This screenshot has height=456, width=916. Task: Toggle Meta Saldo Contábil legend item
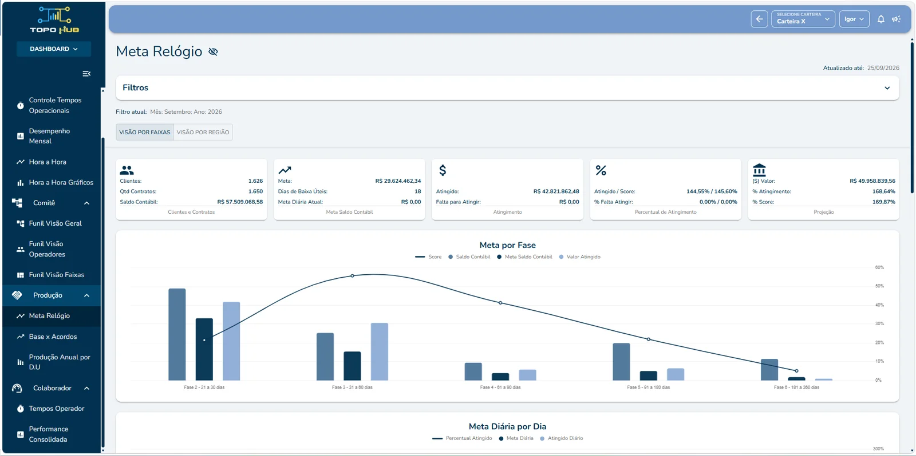(524, 257)
